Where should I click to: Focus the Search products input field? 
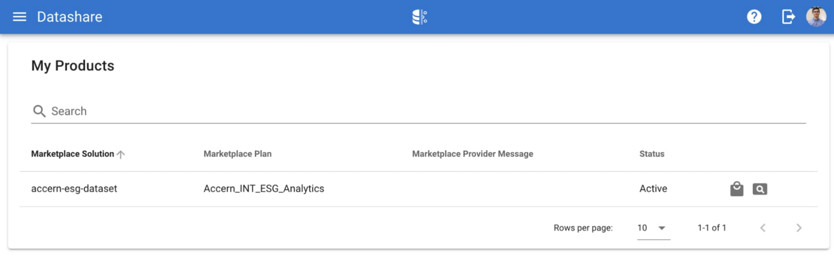pyautogui.click(x=426, y=111)
